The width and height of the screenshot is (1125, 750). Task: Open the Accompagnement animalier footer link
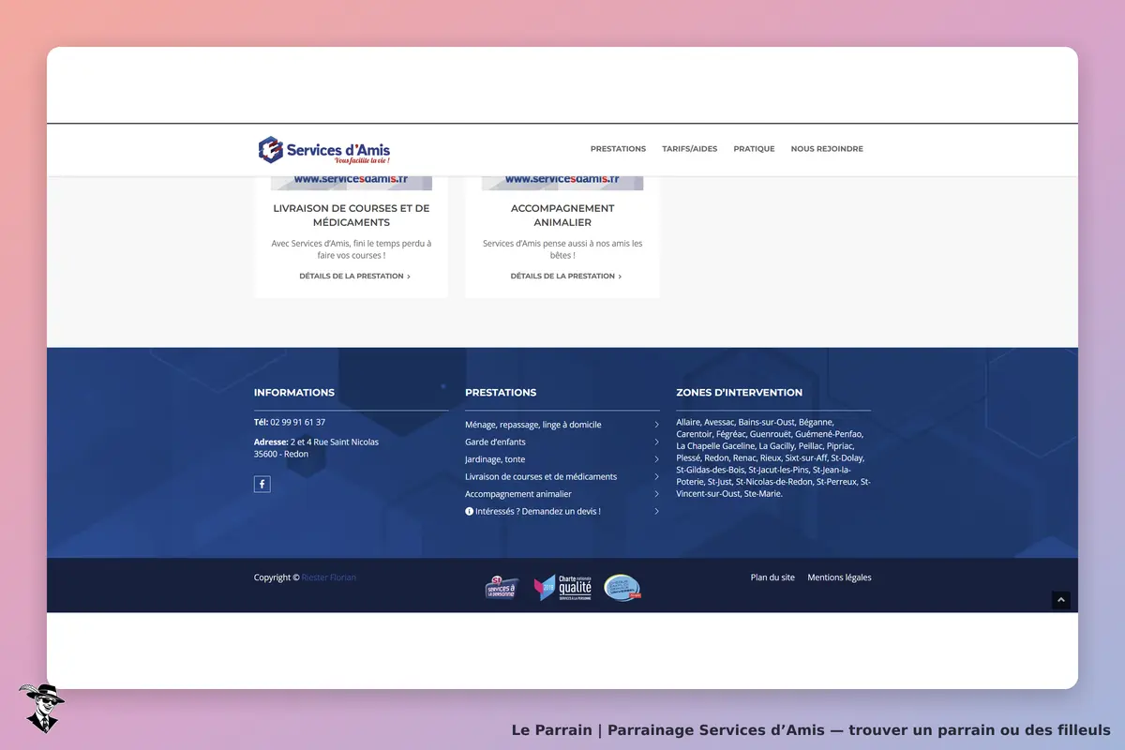coord(518,494)
